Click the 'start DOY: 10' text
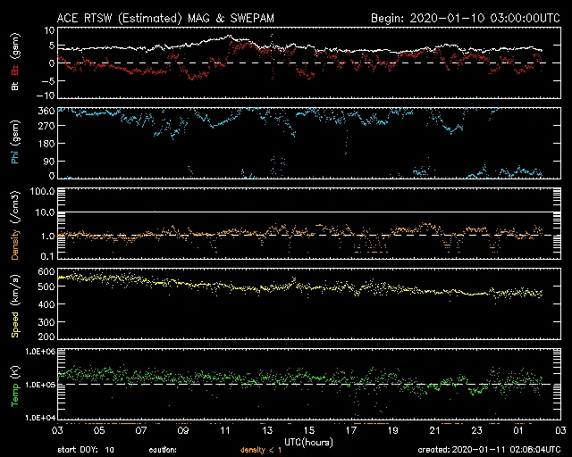 click(x=86, y=450)
